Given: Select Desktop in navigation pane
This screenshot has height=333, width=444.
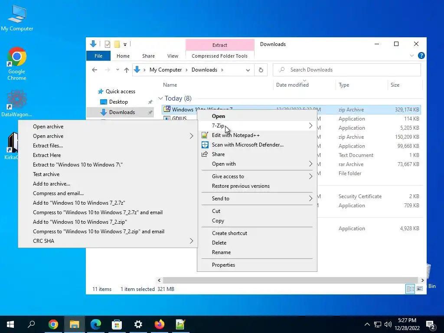Looking at the screenshot, I should click(118, 102).
